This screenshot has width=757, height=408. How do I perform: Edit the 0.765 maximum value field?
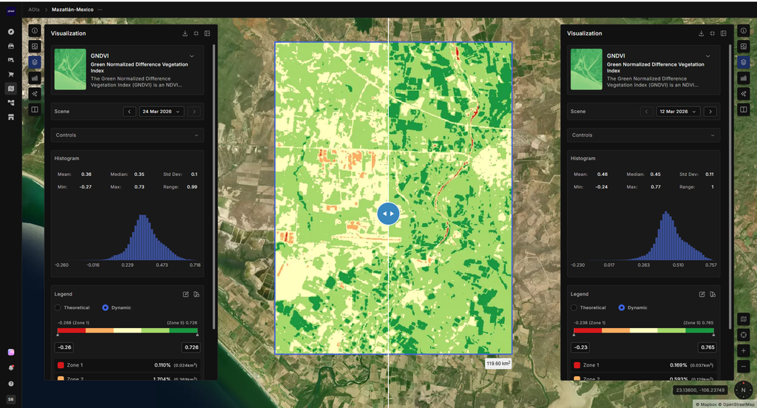(707, 347)
